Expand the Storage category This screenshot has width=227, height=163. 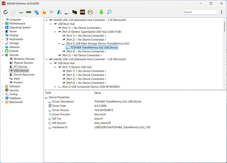coord(2,43)
